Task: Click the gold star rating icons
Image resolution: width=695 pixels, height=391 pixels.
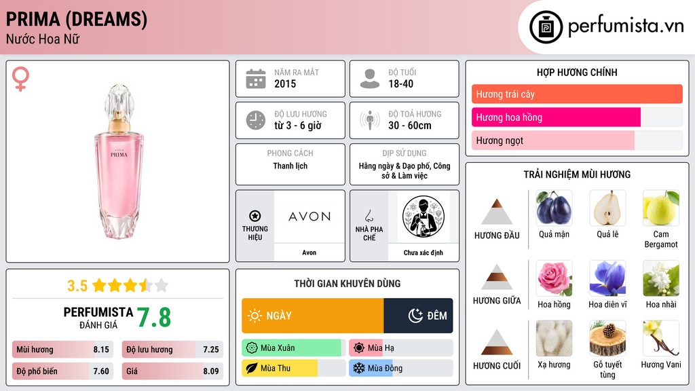Action: point(130,286)
